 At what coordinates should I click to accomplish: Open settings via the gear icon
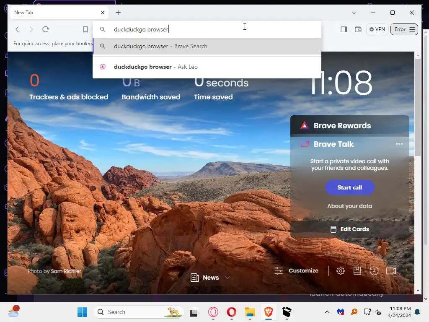click(x=341, y=271)
